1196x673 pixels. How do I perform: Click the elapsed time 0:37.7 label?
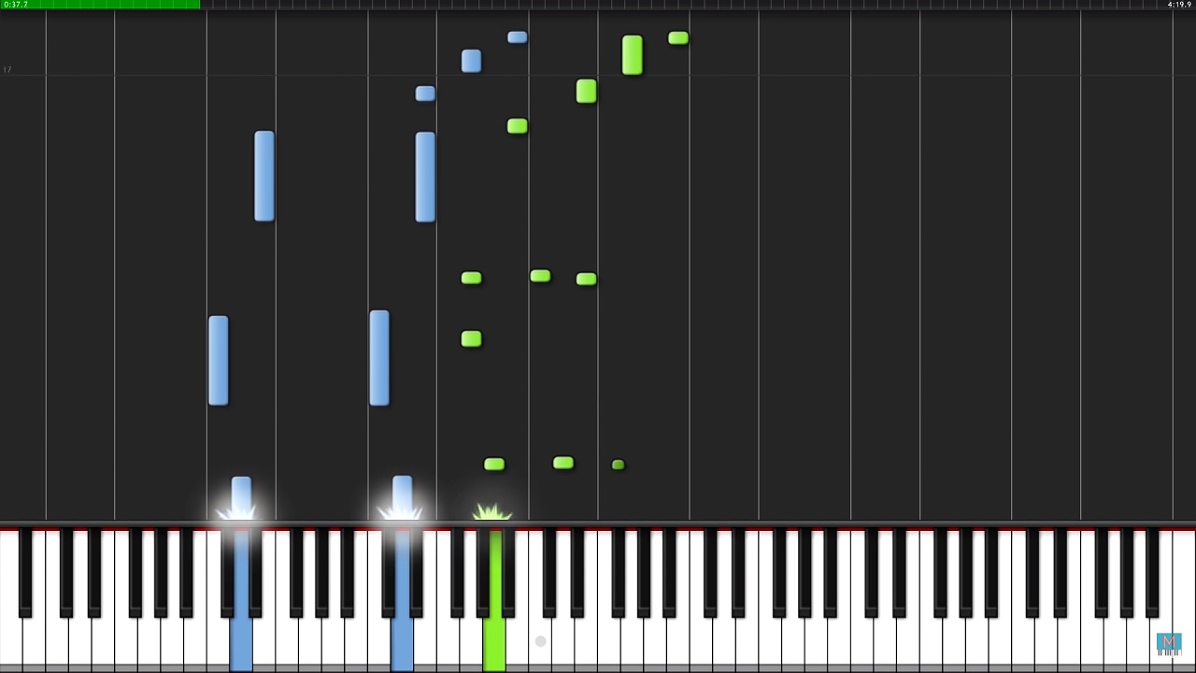click(x=16, y=5)
